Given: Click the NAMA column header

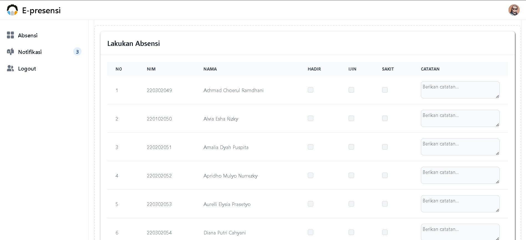Looking at the screenshot, I should (210, 69).
